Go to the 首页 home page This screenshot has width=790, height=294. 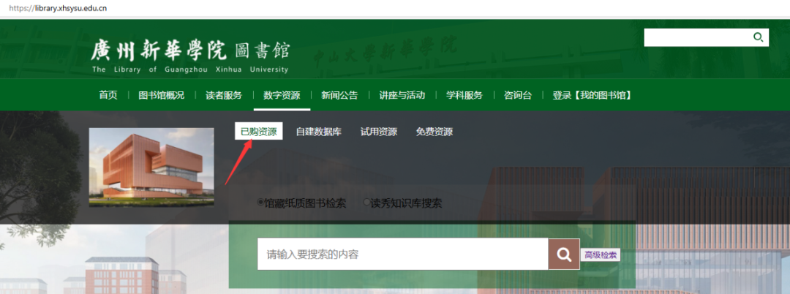[x=108, y=95]
